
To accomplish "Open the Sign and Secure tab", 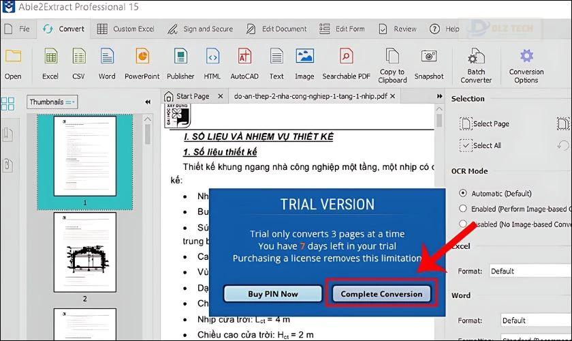I will click(200, 29).
